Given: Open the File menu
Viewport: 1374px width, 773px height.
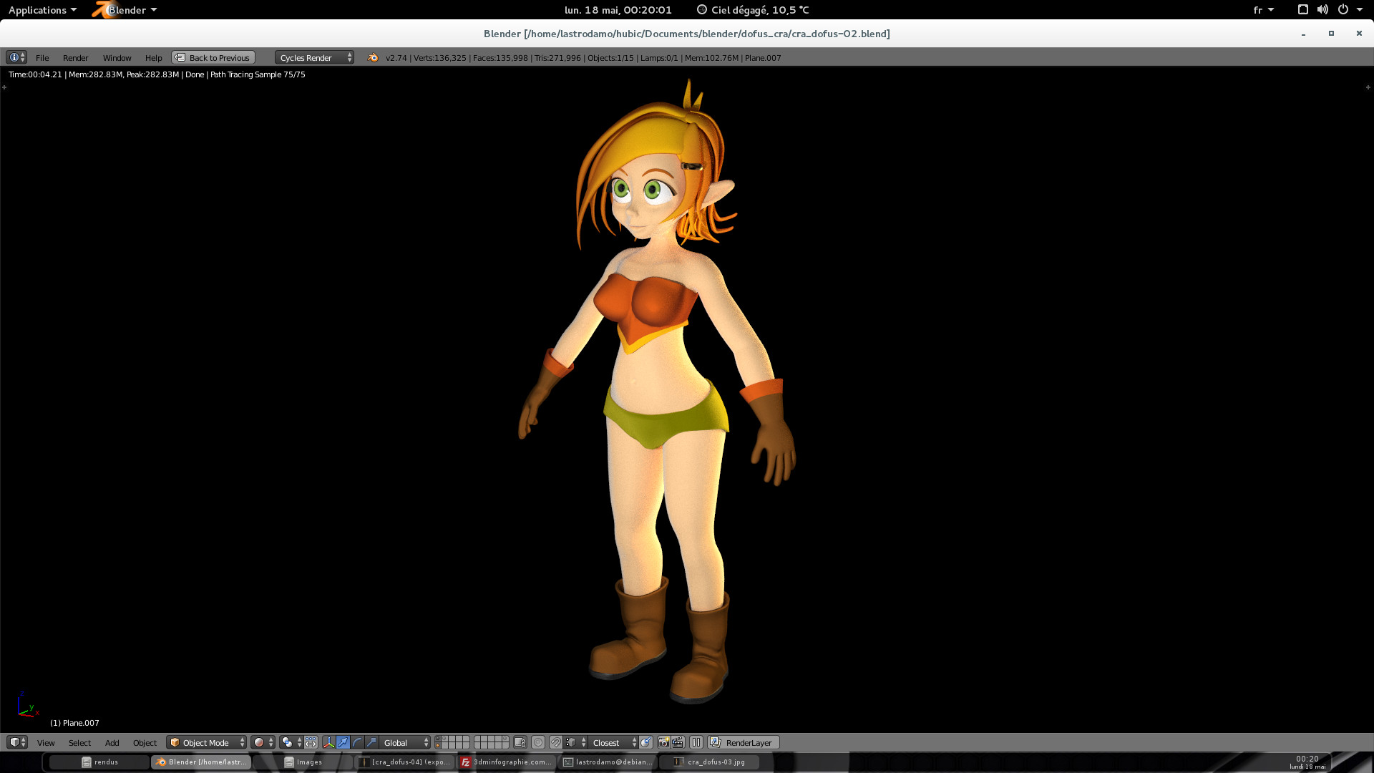Looking at the screenshot, I should coord(42,57).
